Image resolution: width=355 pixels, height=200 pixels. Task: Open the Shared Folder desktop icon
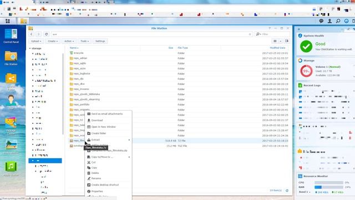tap(11, 81)
